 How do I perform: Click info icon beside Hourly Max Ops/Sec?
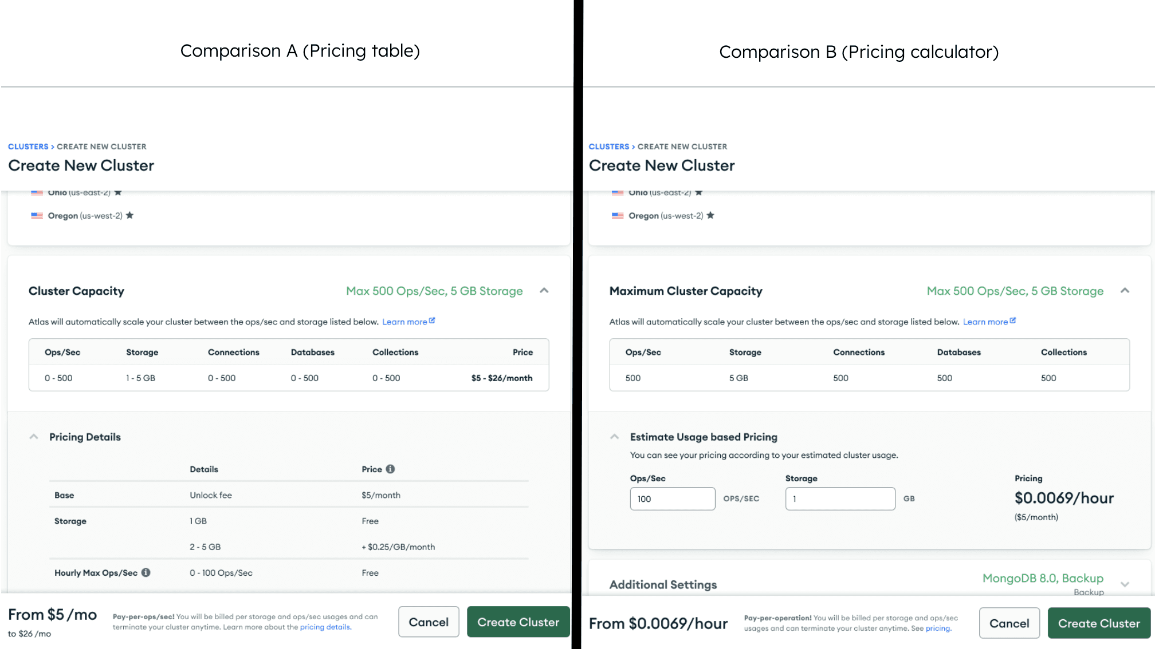(146, 572)
